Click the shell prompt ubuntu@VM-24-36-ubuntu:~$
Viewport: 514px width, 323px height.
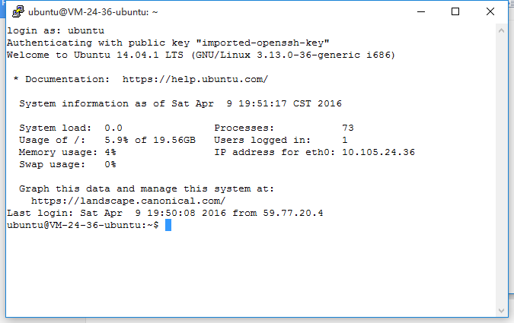coord(82,225)
